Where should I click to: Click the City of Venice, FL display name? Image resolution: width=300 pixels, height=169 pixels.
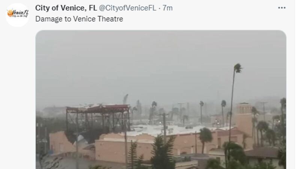[66, 8]
